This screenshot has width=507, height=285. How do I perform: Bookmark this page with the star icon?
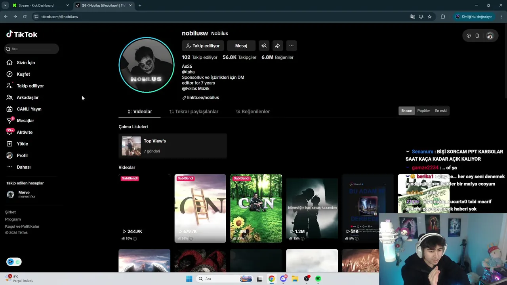click(430, 17)
